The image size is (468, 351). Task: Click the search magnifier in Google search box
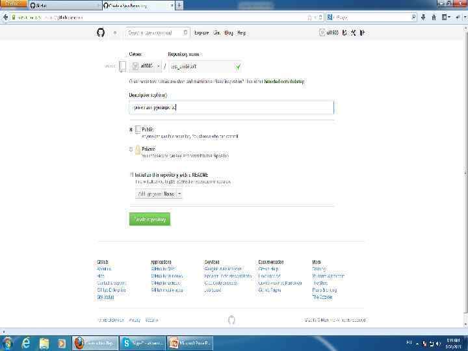coord(413,18)
